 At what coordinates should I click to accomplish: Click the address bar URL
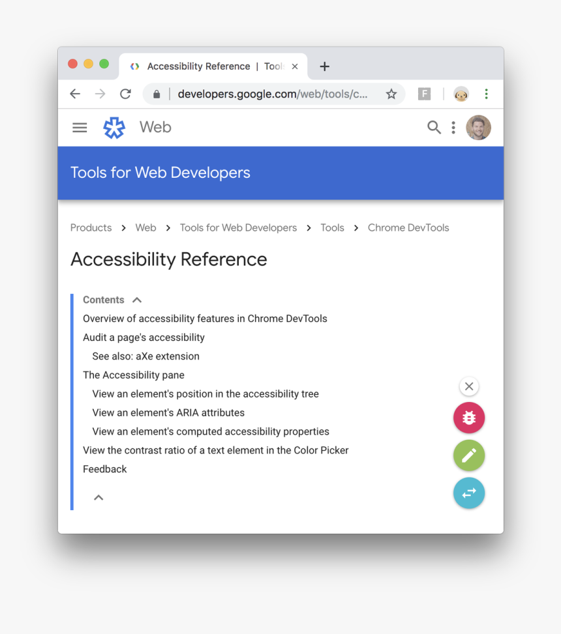tap(273, 94)
